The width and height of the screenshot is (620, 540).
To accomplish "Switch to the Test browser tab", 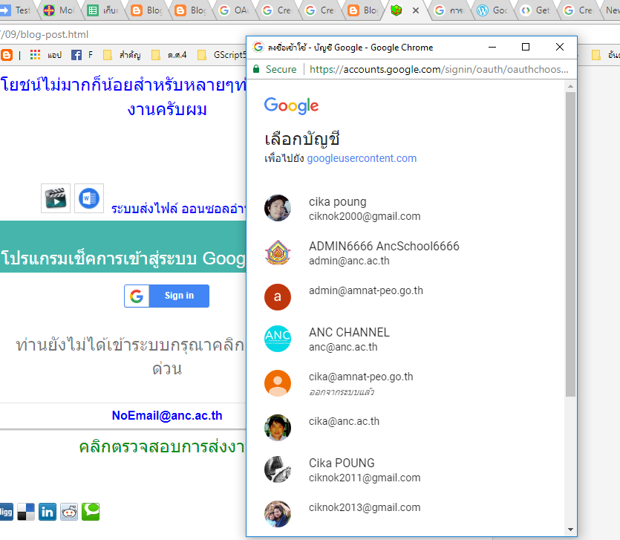I will [16, 10].
